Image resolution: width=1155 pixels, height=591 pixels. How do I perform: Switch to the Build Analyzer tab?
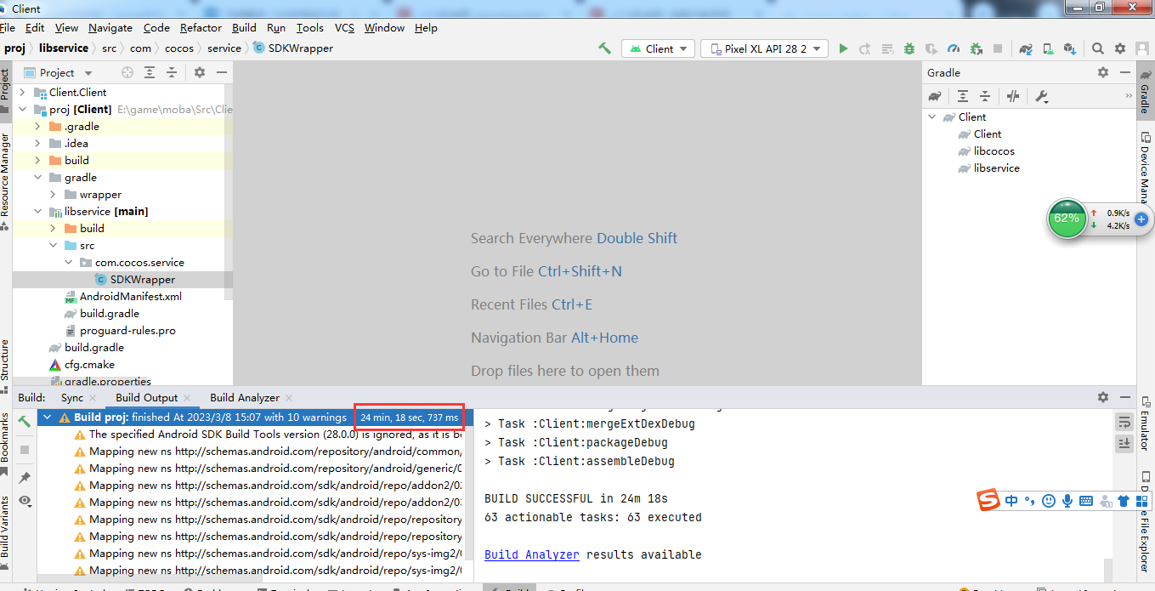pyautogui.click(x=245, y=397)
